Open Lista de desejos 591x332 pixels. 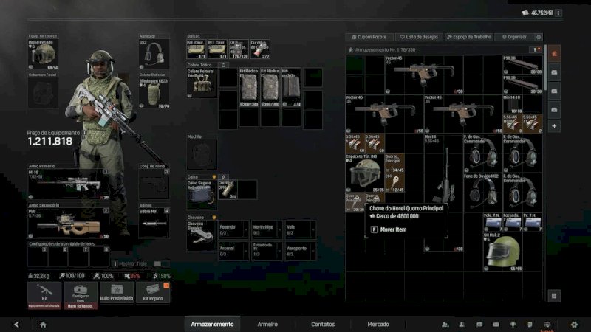(x=417, y=37)
